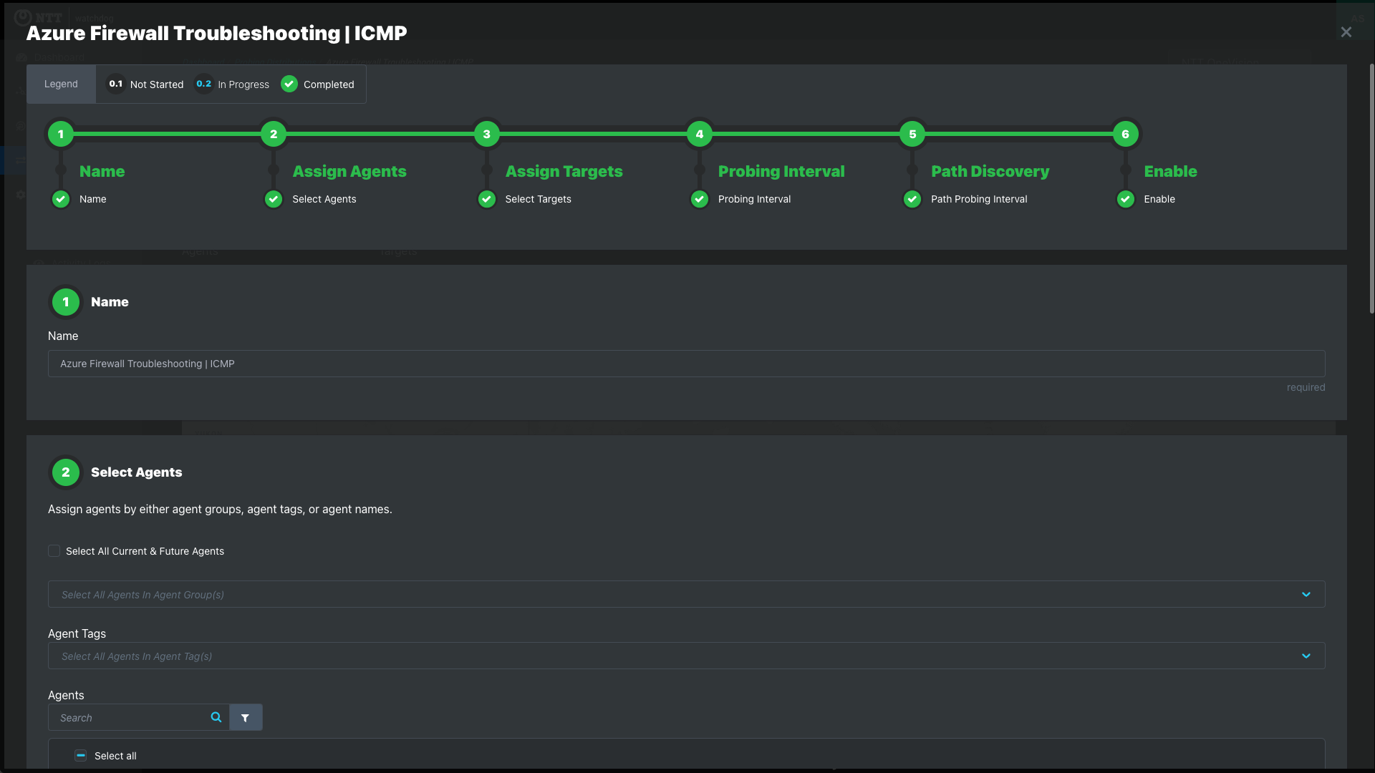Toggle the Select all agents checkbox
1375x773 pixels.
[81, 756]
